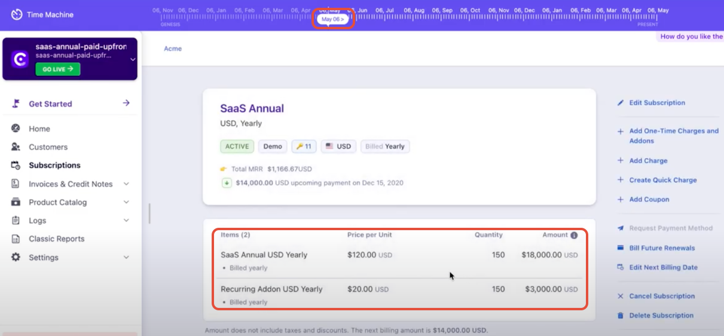Click the pencil icon beside Edit Subscription
The width and height of the screenshot is (724, 336).
[621, 103]
